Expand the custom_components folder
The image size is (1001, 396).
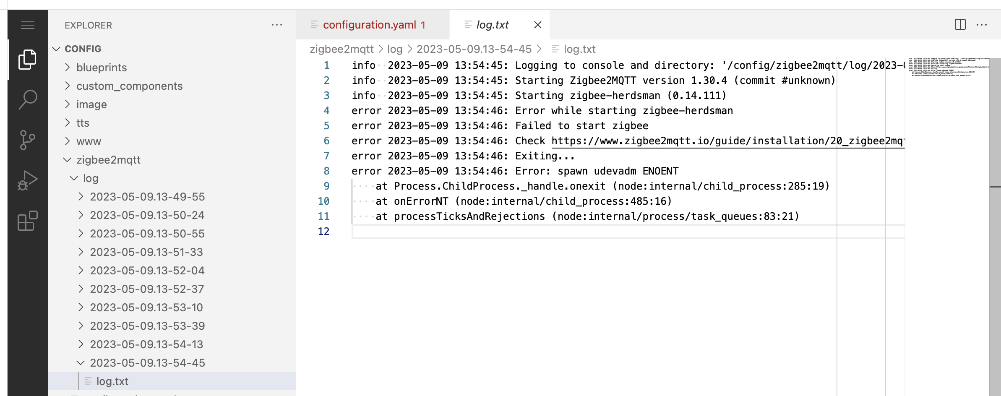(x=67, y=86)
